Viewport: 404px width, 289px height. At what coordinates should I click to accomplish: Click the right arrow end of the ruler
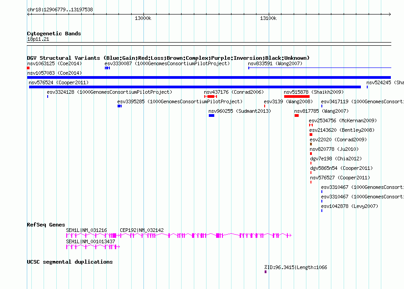point(389,14)
